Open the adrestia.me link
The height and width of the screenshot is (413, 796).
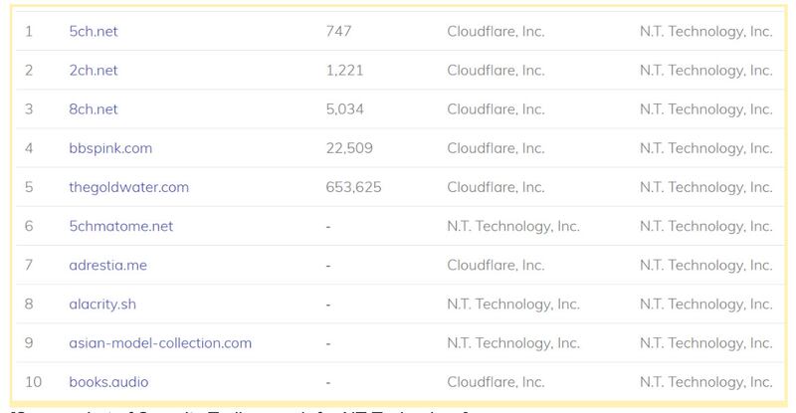tap(108, 265)
